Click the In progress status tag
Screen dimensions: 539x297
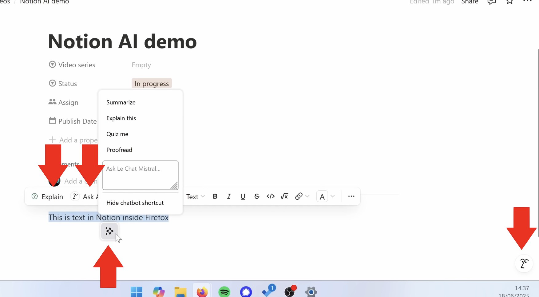[152, 84]
